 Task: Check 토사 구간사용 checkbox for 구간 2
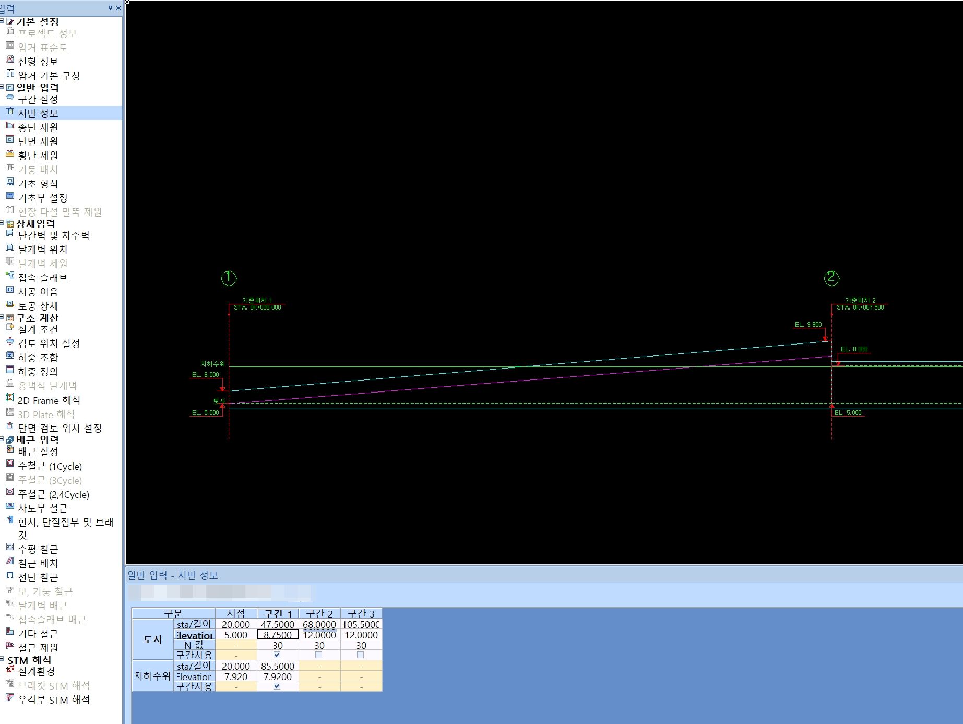click(x=319, y=655)
